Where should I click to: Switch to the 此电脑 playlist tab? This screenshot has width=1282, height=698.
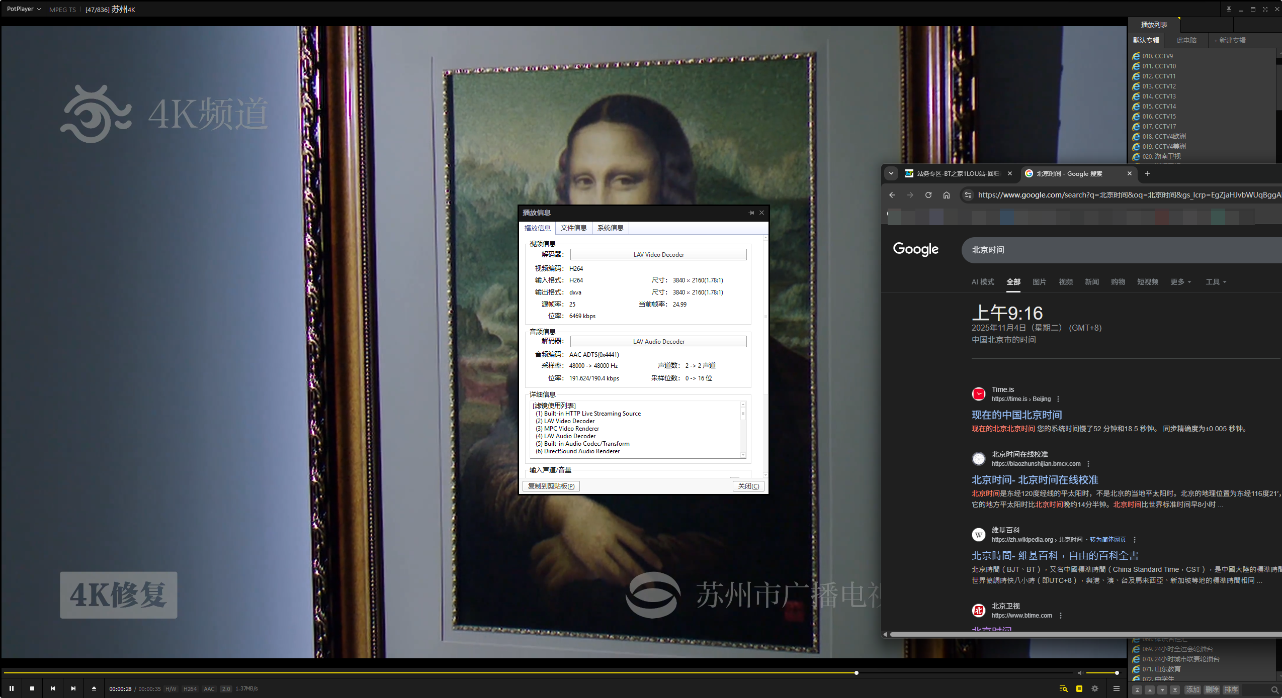point(1186,40)
